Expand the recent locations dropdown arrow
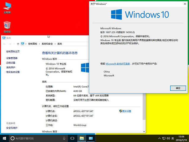The height and width of the screenshot is (142, 189). point(14,44)
